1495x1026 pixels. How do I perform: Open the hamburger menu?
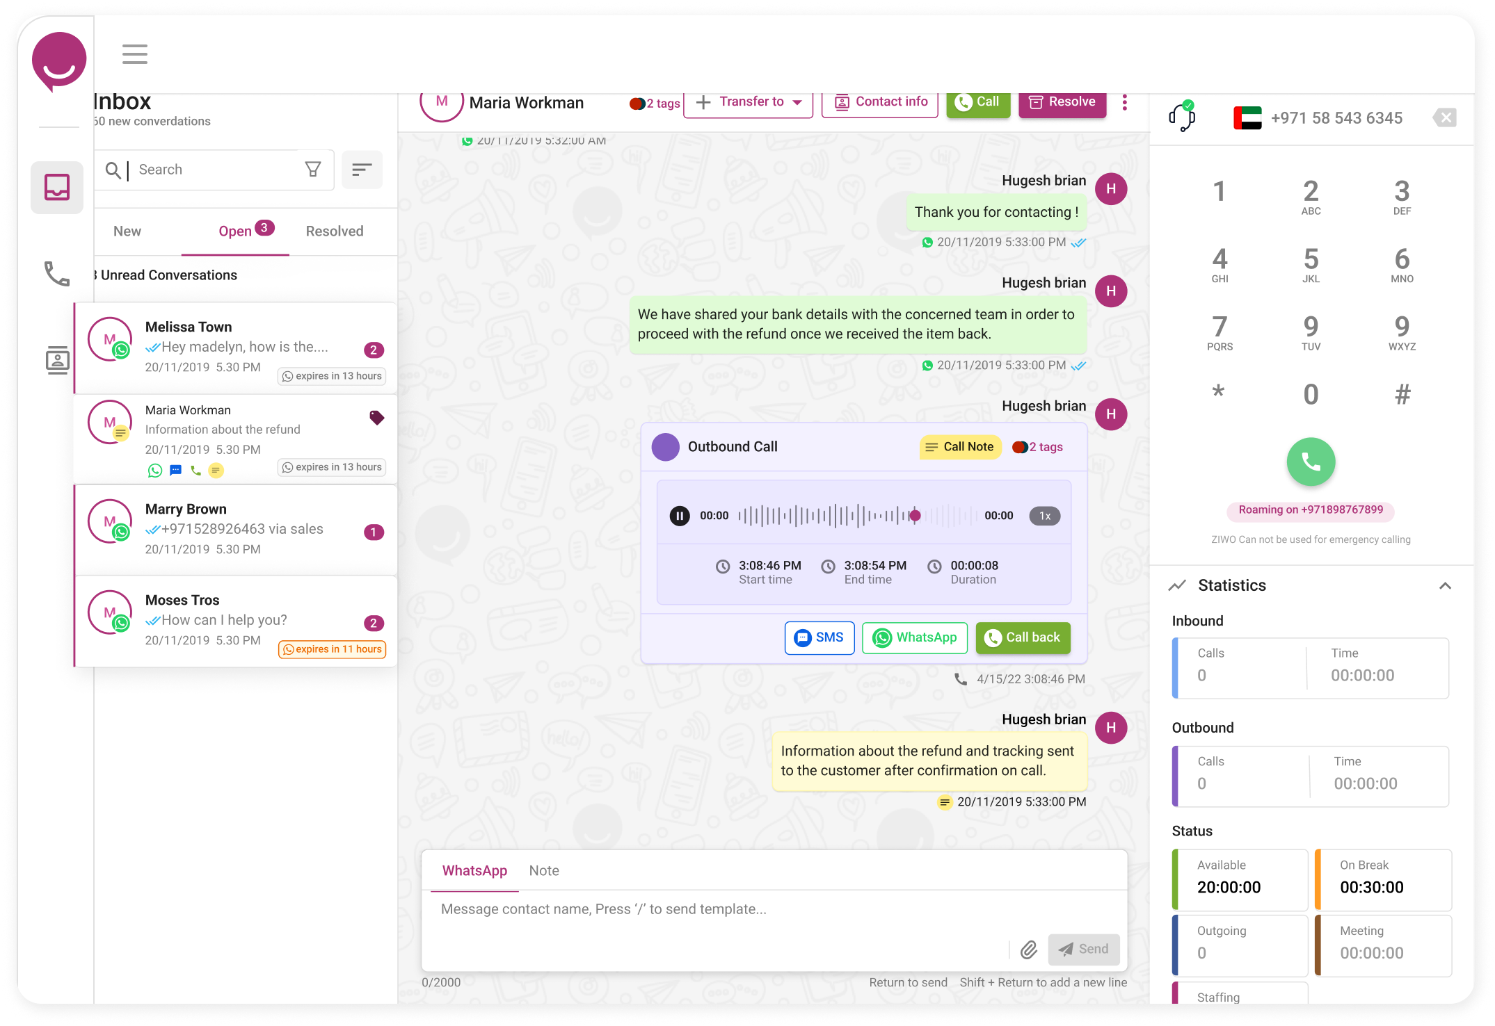click(134, 54)
